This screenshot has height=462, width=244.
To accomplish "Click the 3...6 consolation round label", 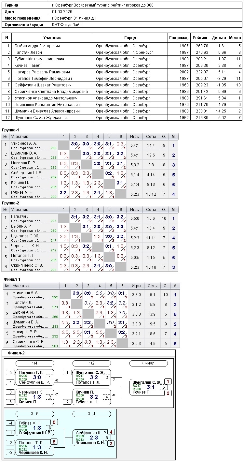I will tap(35, 414).
